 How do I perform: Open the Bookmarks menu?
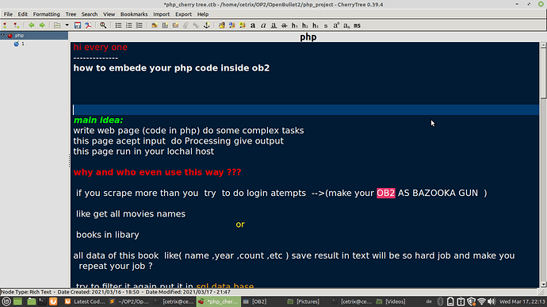134,14
